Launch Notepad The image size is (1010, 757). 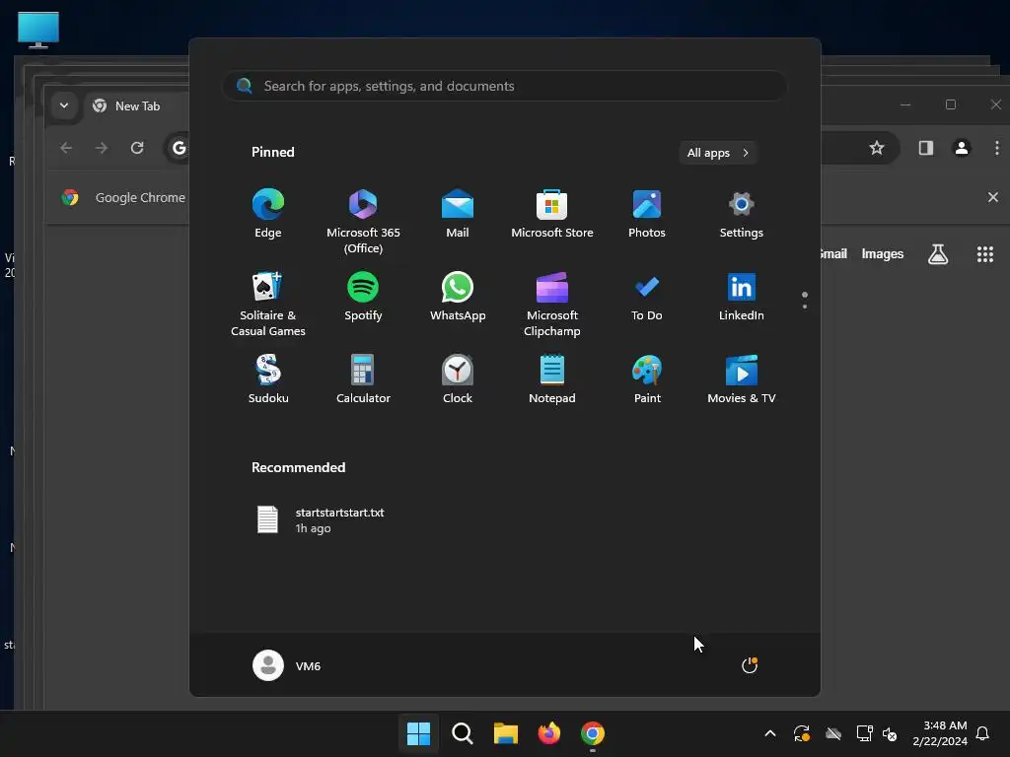552,379
